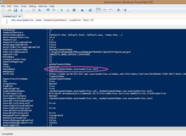186x136 pixels.
Task: Stop operation square icon
Action: coord(74,10)
